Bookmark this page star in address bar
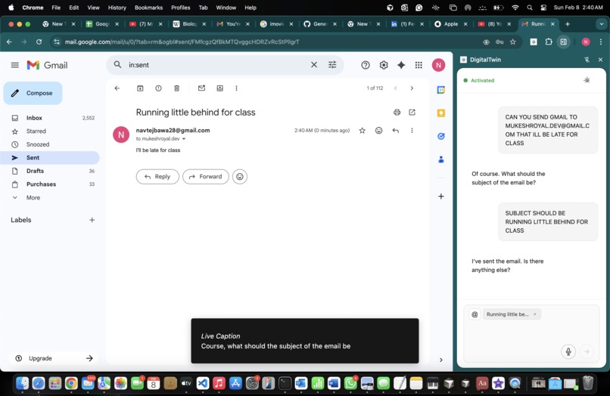Screen dimensions: 610x396 (512, 42)
